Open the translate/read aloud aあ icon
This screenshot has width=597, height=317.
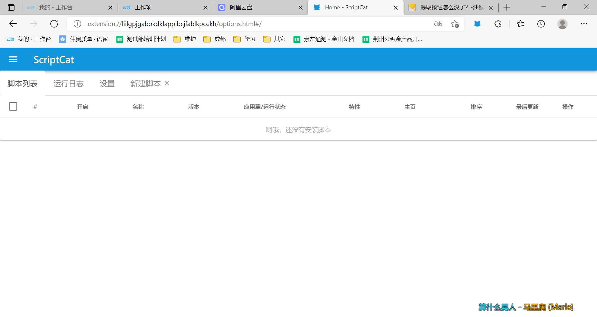(x=438, y=24)
